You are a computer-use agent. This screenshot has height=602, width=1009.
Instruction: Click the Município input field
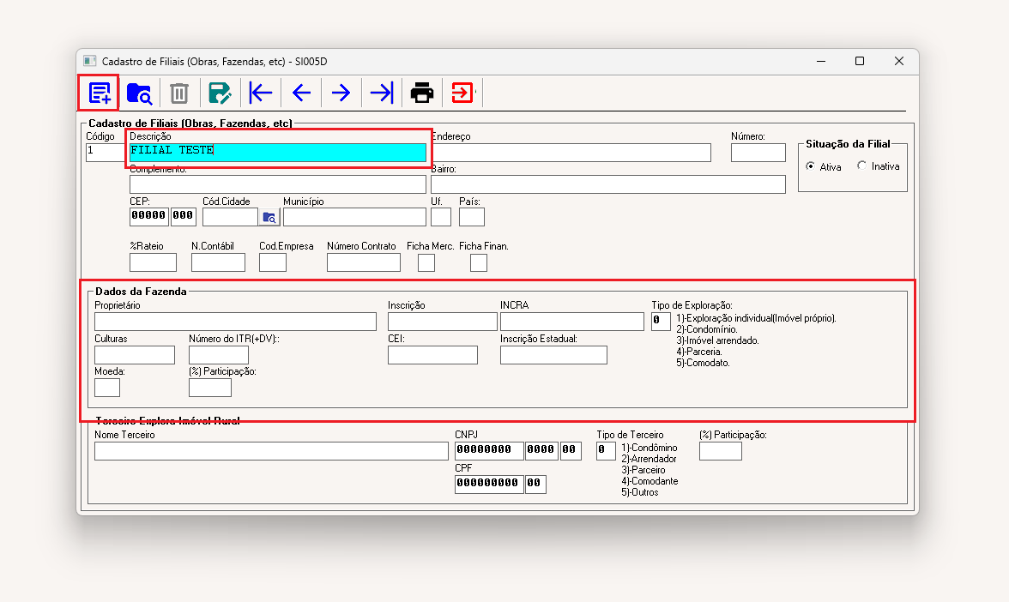[354, 218]
